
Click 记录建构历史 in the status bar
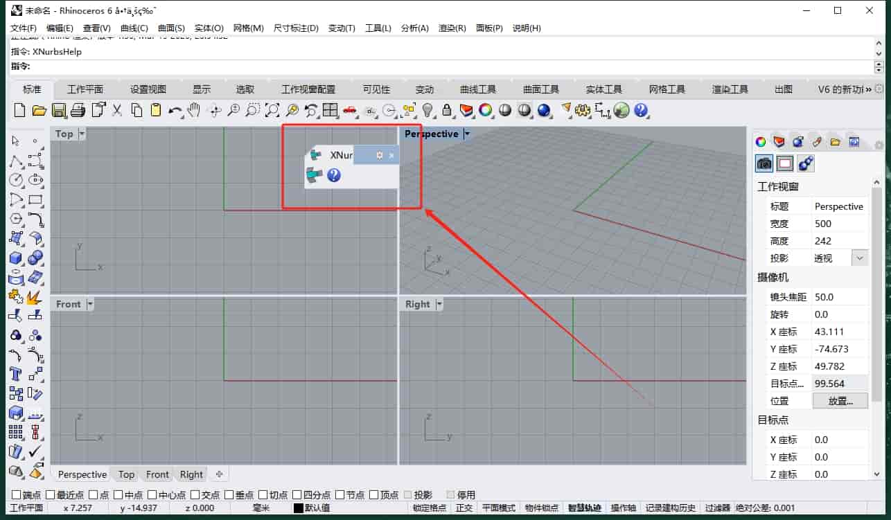click(x=670, y=507)
